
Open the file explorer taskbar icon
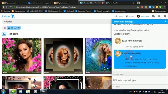[28, 92]
